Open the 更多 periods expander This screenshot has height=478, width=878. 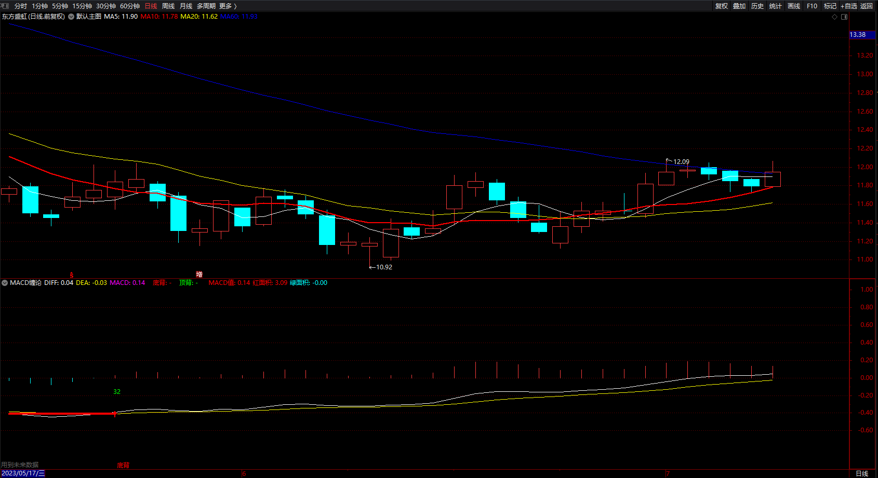228,6
